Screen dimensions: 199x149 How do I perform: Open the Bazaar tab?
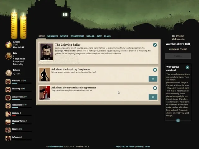90,36
